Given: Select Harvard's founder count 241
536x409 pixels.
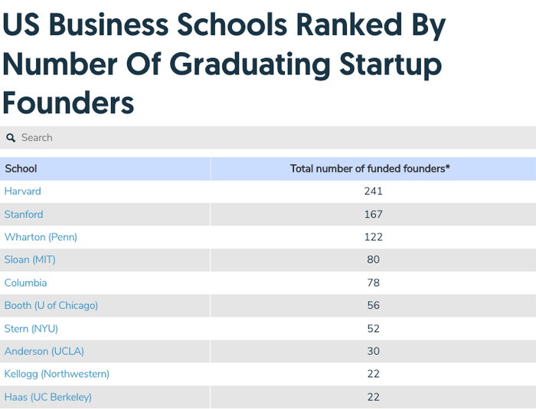Looking at the screenshot, I should pos(373,191).
